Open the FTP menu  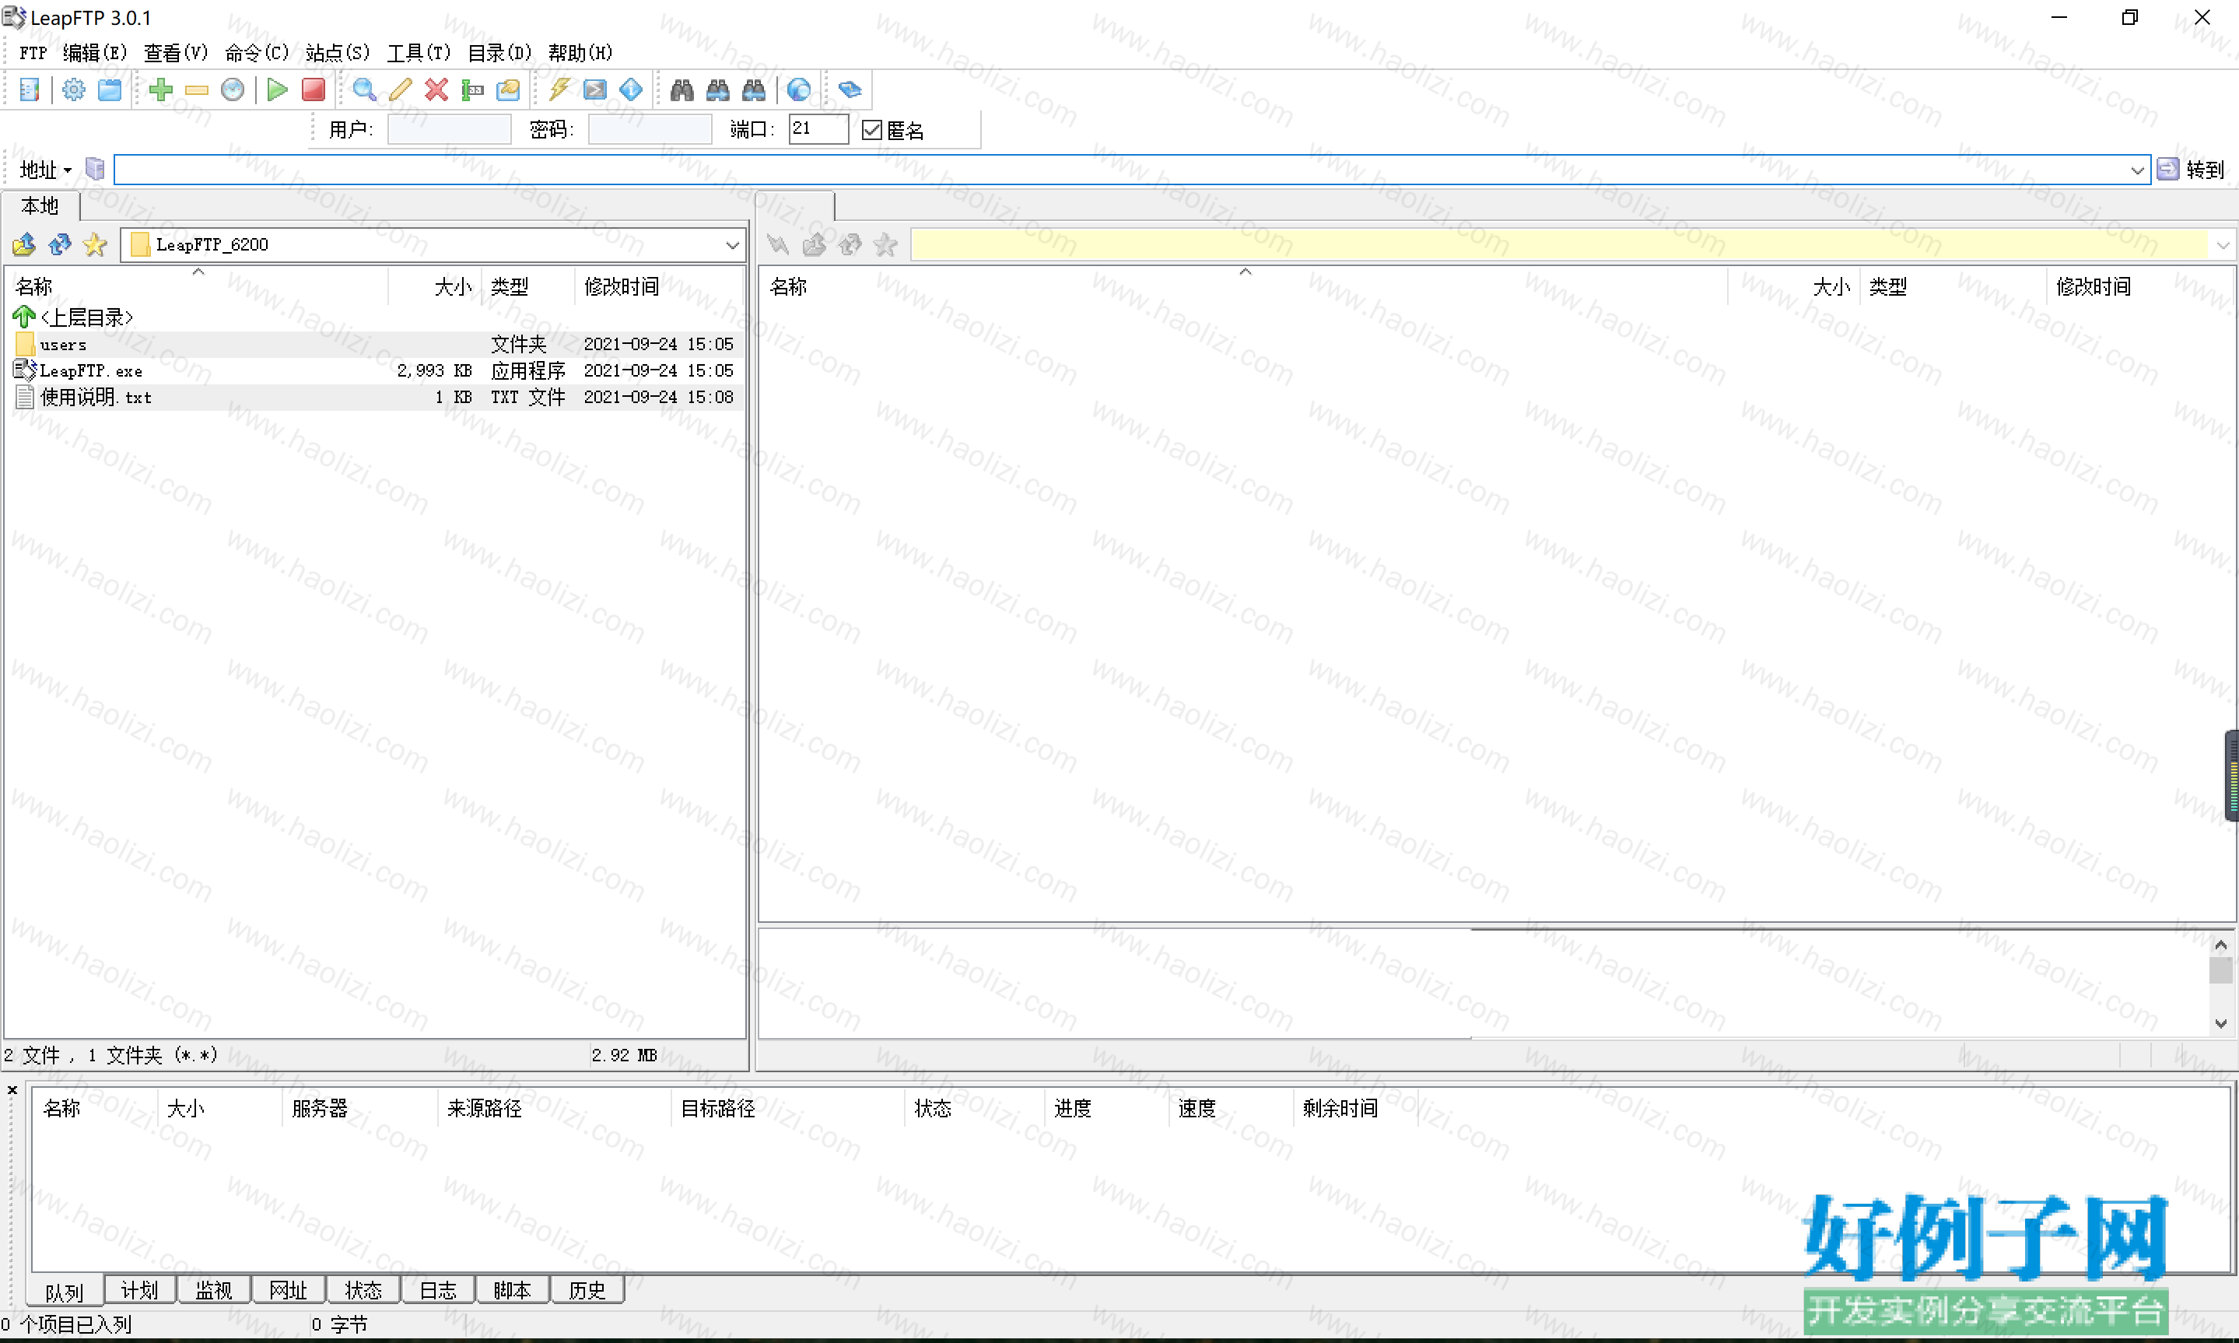[33, 54]
